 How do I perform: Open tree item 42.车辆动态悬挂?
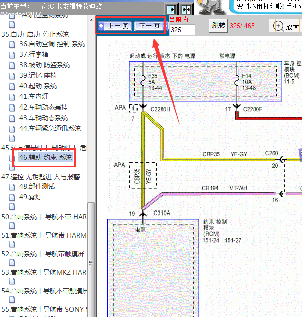(x=43, y=107)
